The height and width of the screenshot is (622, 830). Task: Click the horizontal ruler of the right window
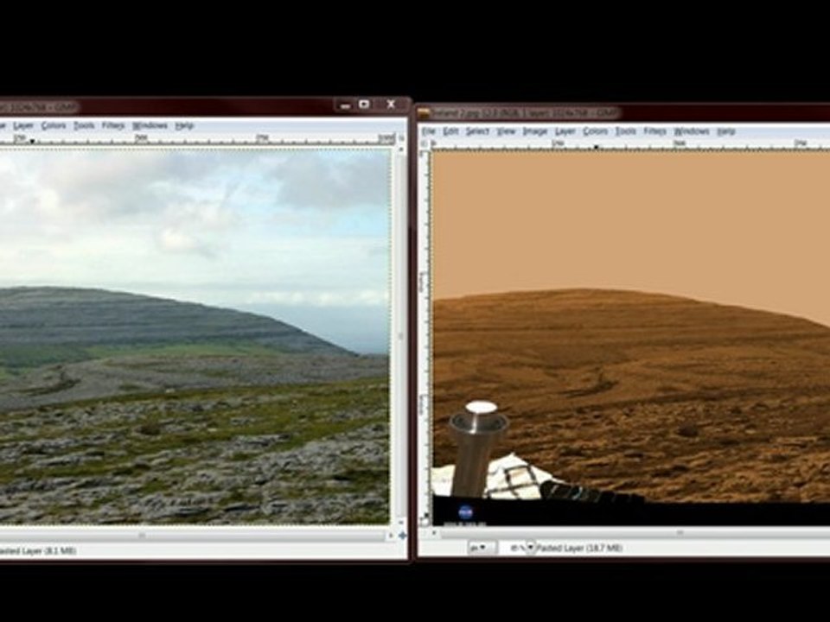click(x=630, y=143)
